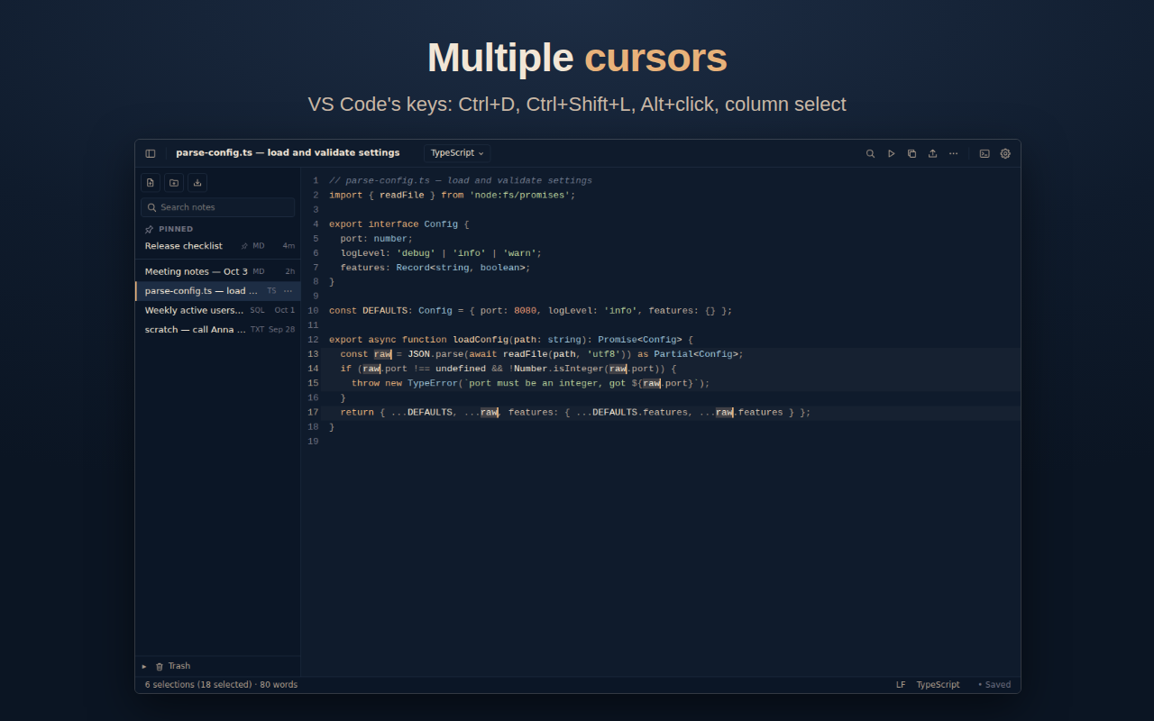Open the Meeting notes — Oct 3 note

pyautogui.click(x=218, y=271)
